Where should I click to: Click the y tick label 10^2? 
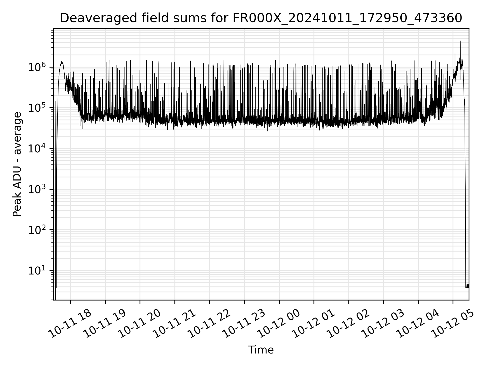tap(37, 230)
